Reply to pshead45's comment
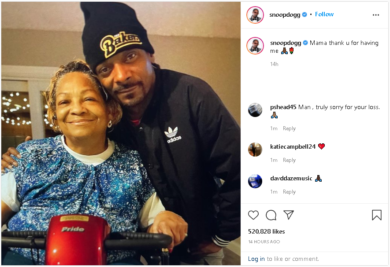Screen dimensions: 390x267 tap(289, 128)
